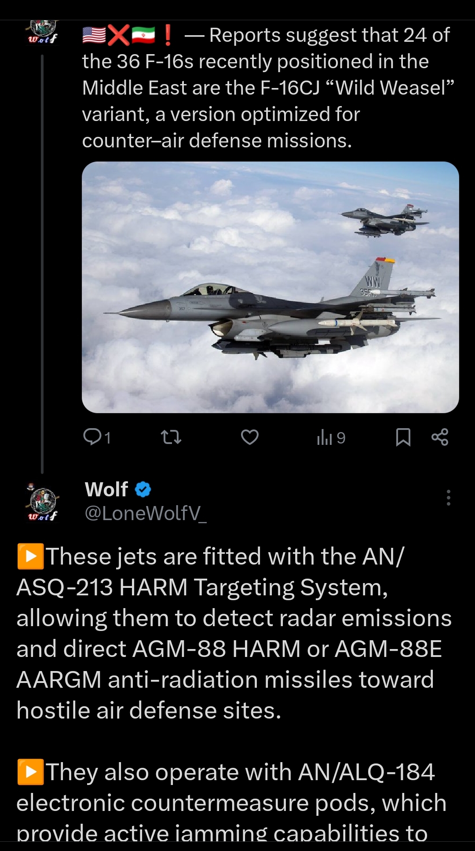This screenshot has height=851, width=475.
Task: Open the Wolf display name profile link
Action: click(x=106, y=489)
